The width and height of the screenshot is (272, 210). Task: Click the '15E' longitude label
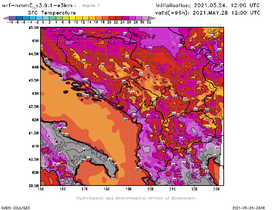[x=41, y=189]
